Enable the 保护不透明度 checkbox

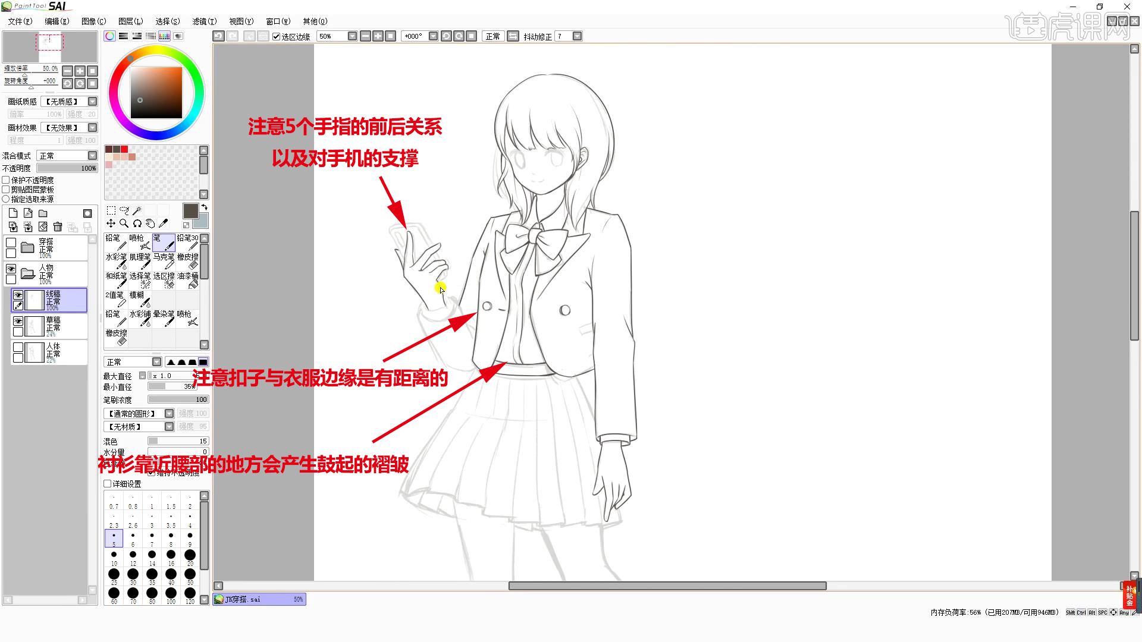[6, 180]
